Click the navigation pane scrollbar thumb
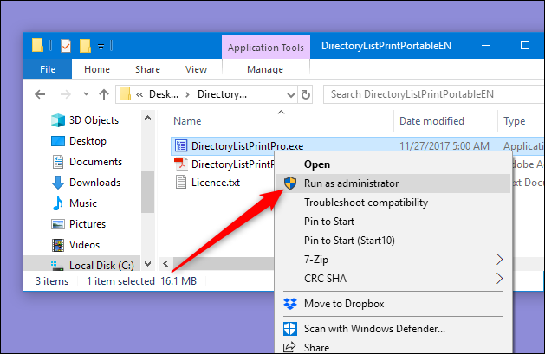The height and width of the screenshot is (354, 545). 147,192
